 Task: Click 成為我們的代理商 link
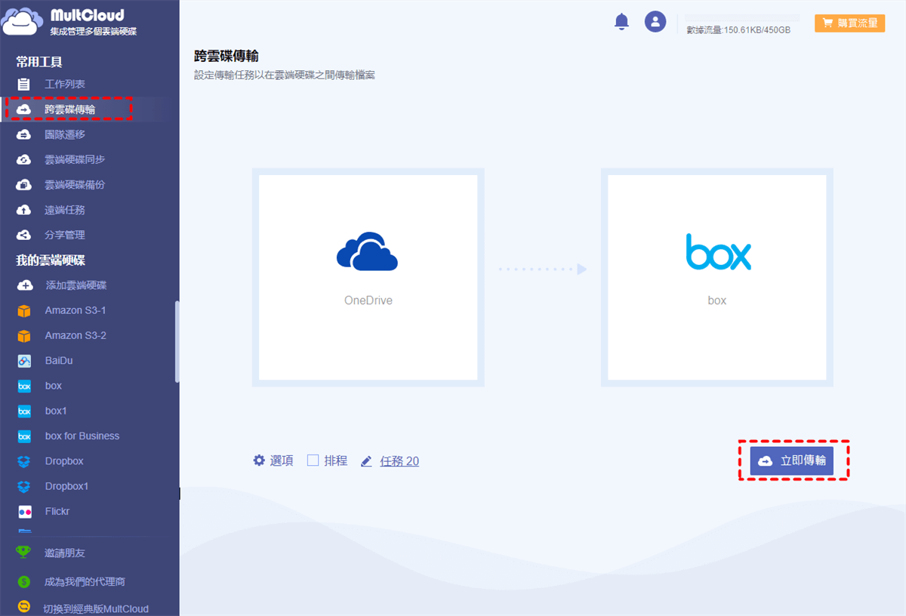[x=85, y=582]
